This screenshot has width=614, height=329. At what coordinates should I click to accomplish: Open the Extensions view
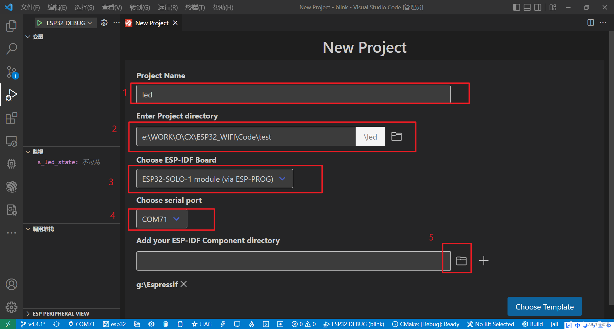tap(12, 118)
